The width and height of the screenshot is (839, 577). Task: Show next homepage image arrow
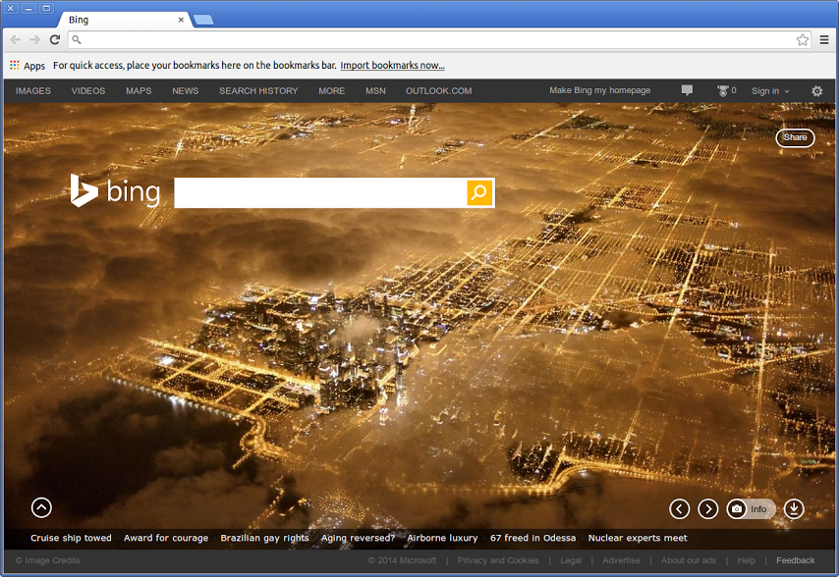click(x=707, y=508)
